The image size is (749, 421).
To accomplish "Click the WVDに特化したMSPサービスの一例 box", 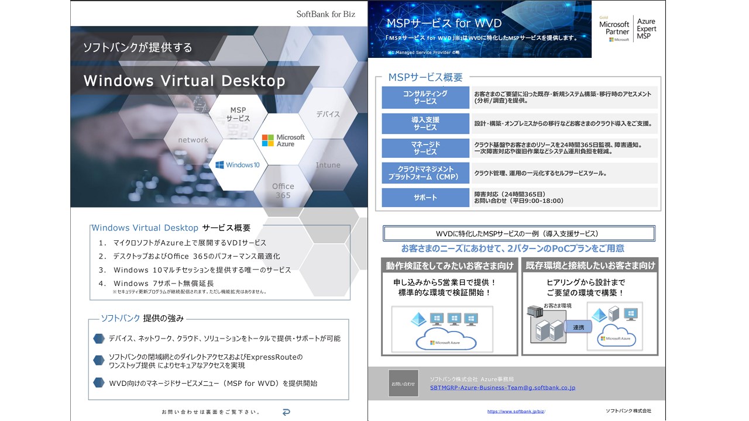I will [519, 233].
